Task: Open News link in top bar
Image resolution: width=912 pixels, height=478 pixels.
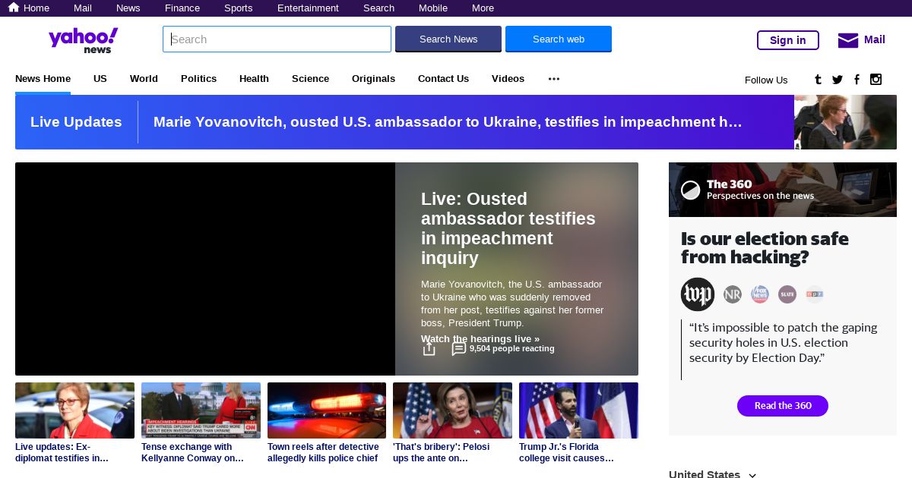Action: (x=128, y=8)
